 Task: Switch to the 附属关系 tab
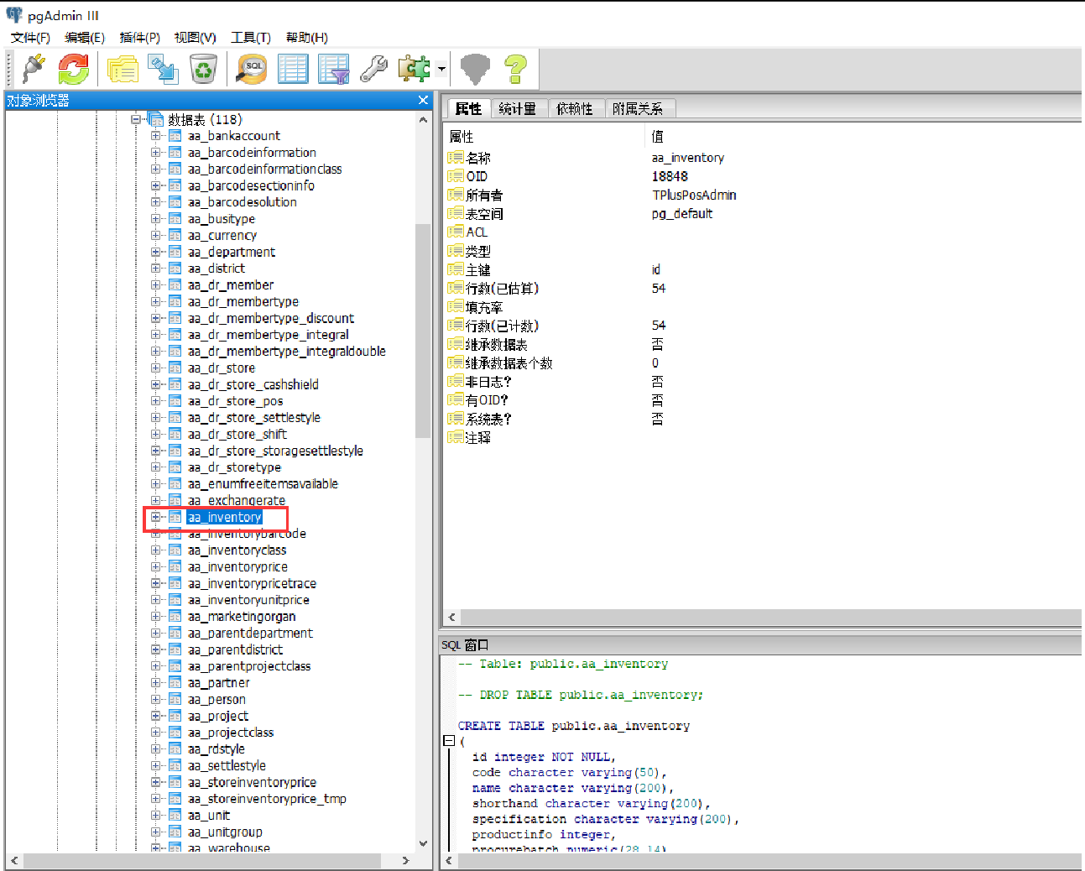(638, 108)
